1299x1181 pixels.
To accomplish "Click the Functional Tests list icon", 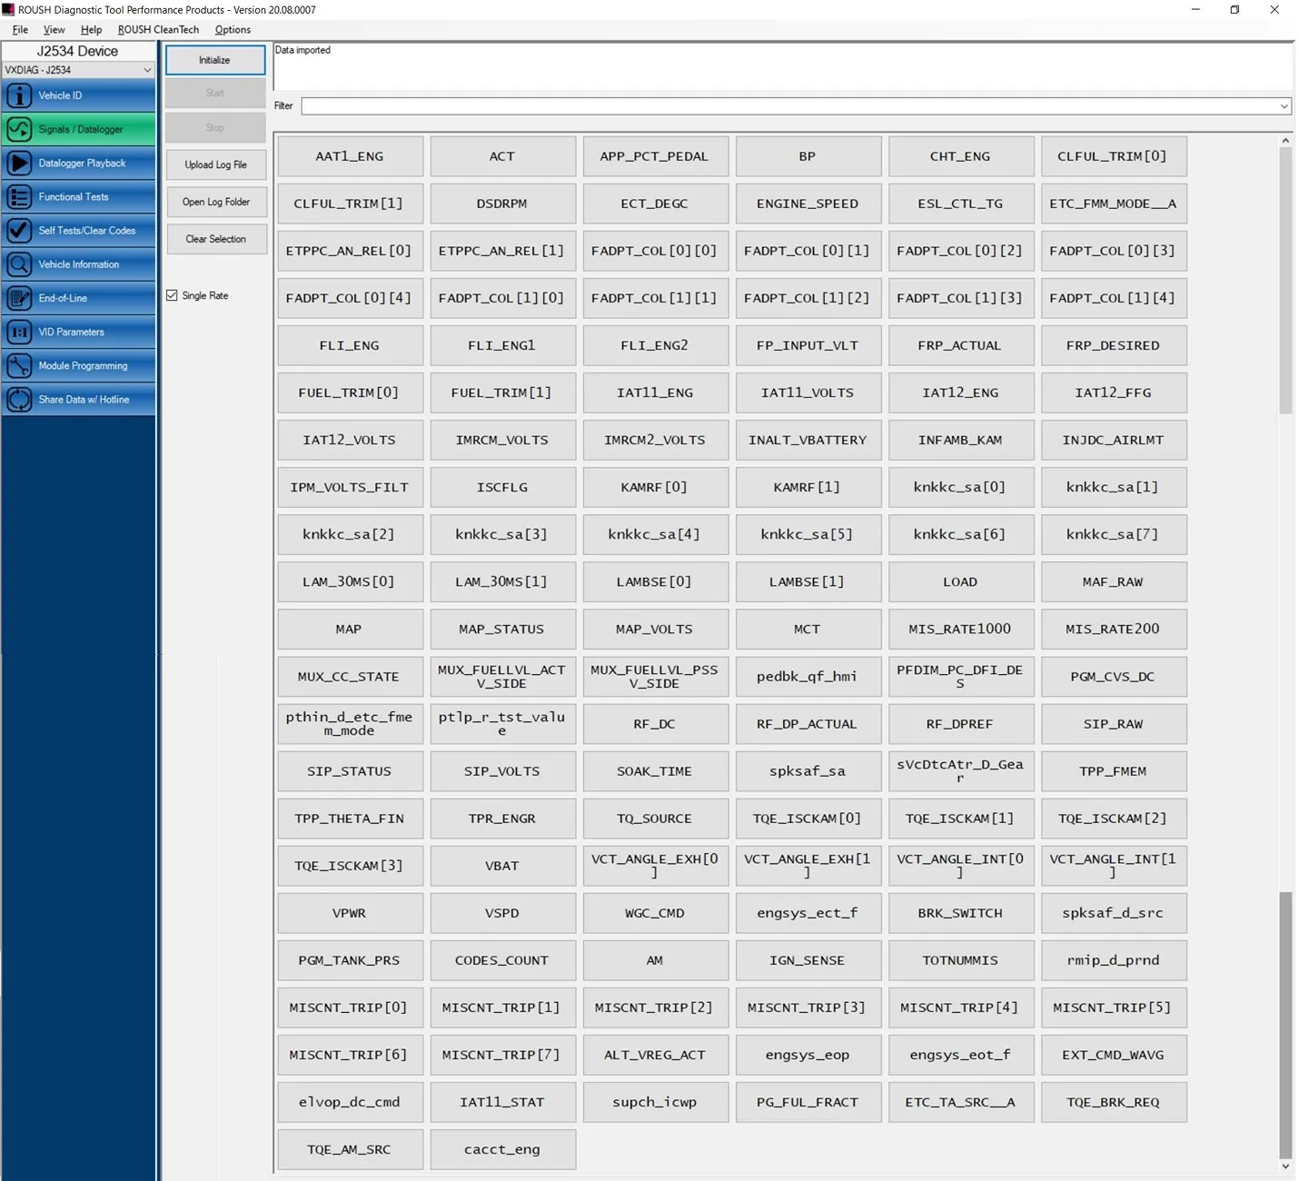I will [18, 196].
